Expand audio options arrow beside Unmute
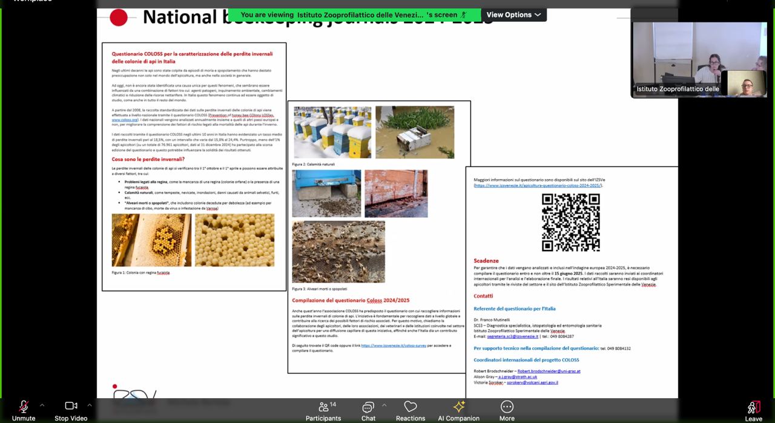 click(x=42, y=405)
